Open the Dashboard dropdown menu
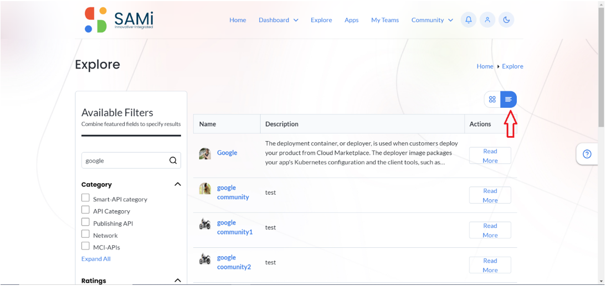Viewport: 606px width, 286px height. (x=278, y=20)
